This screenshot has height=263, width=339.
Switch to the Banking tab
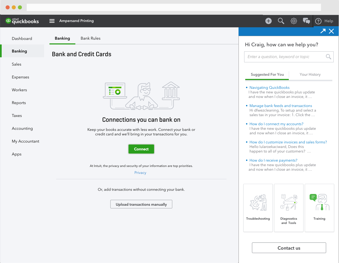62,38
